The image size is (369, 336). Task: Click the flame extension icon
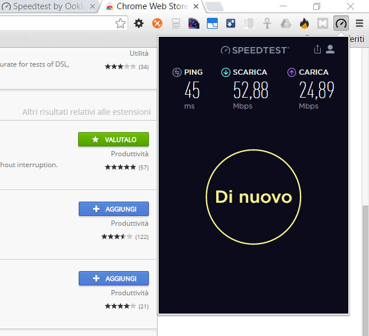tap(304, 24)
